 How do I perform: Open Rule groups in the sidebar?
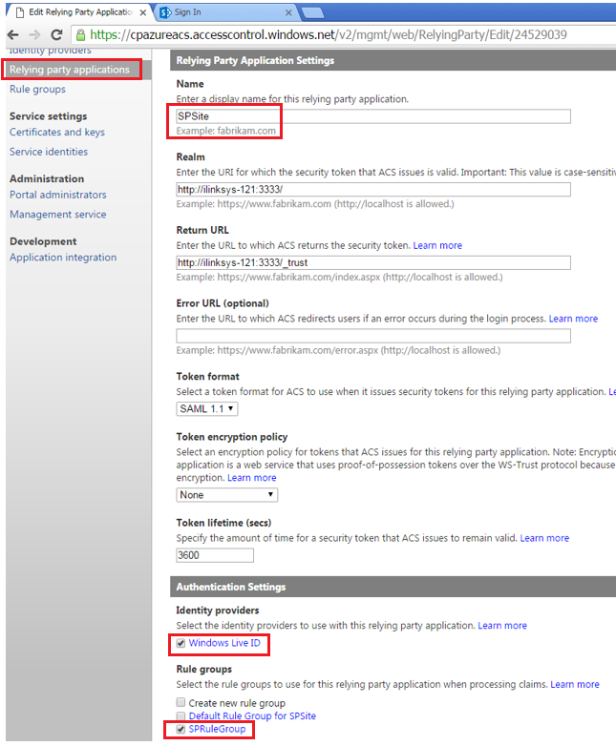point(37,89)
